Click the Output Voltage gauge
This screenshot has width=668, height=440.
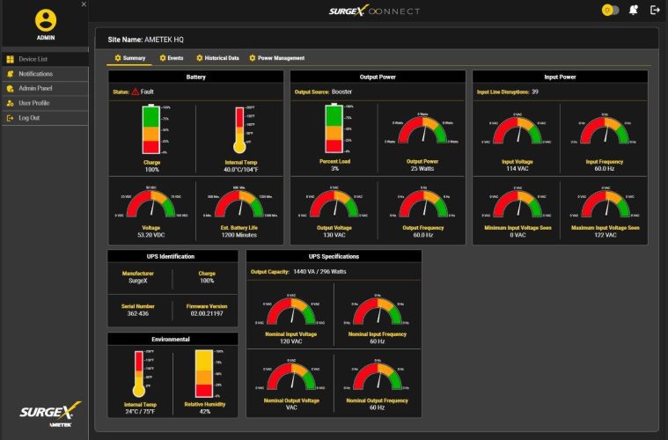tap(334, 203)
